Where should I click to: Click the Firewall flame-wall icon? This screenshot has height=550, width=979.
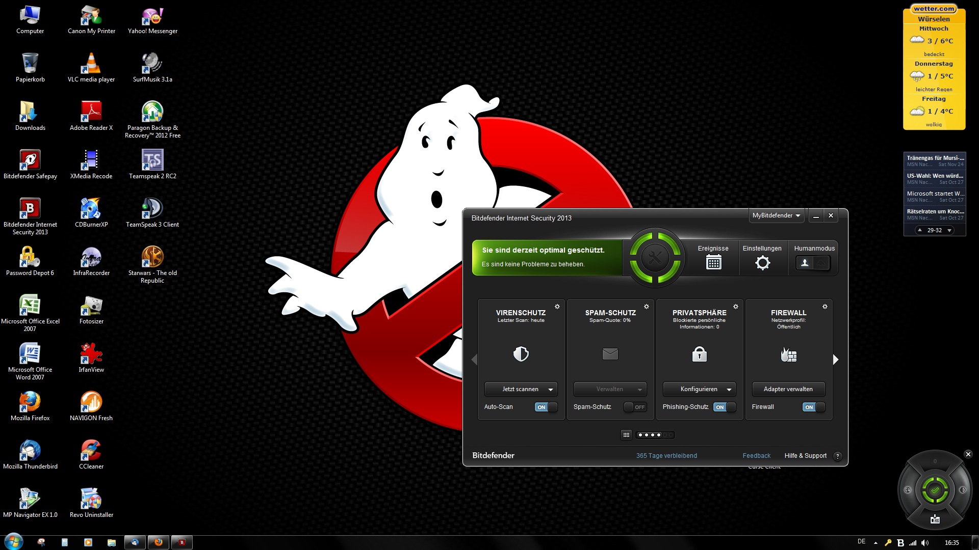pyautogui.click(x=788, y=354)
